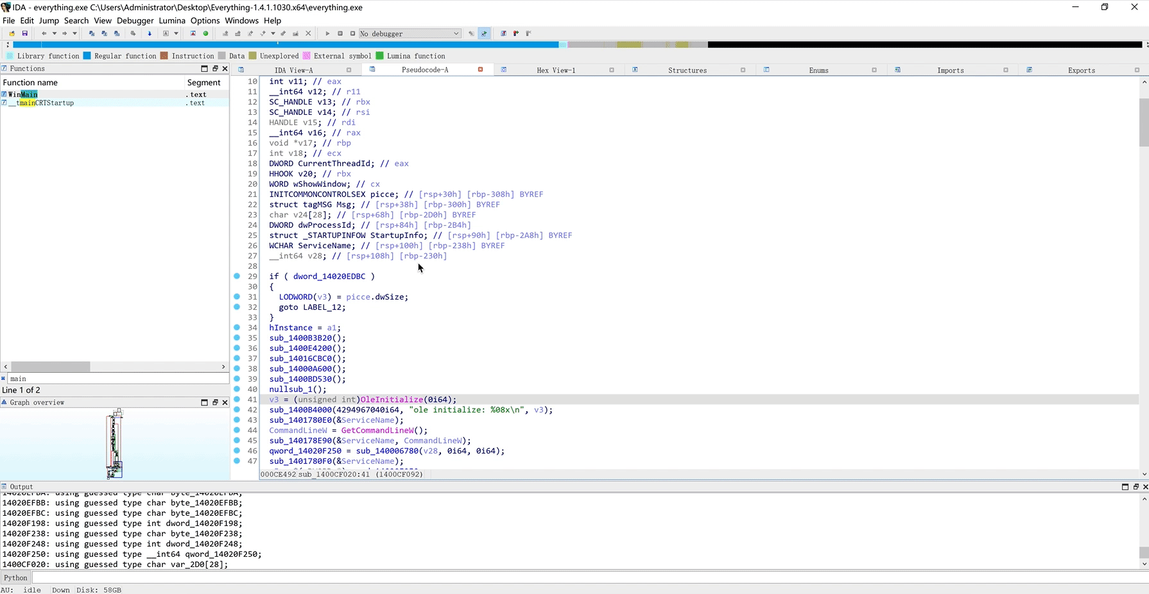Viewport: 1149px width, 594px height.
Task: Click the Save database icon
Action: [25, 33]
